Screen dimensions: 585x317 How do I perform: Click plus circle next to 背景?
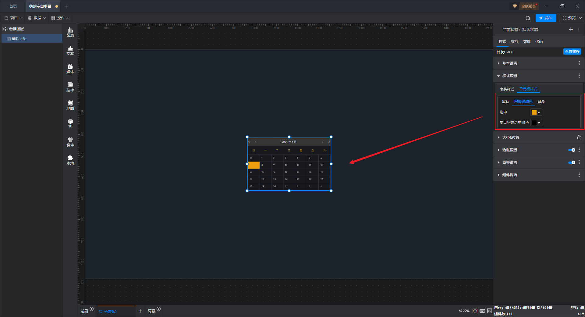click(x=159, y=309)
